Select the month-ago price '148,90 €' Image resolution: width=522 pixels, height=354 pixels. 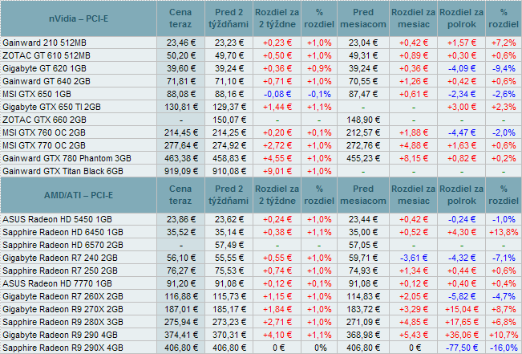point(363,120)
